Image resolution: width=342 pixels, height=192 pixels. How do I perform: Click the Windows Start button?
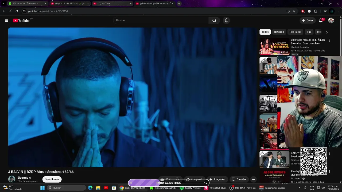pyautogui.click(x=42, y=188)
